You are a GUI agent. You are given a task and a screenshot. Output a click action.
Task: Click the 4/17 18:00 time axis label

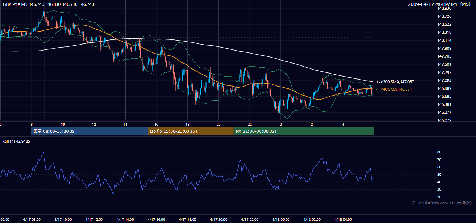(x=187, y=220)
